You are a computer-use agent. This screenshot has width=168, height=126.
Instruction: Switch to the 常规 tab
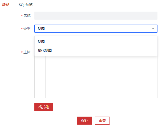click(5, 5)
